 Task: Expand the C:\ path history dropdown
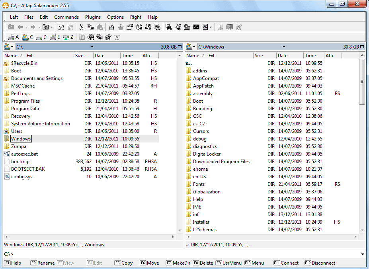point(92,47)
